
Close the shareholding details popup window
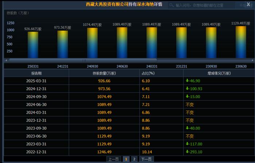point(248,4)
